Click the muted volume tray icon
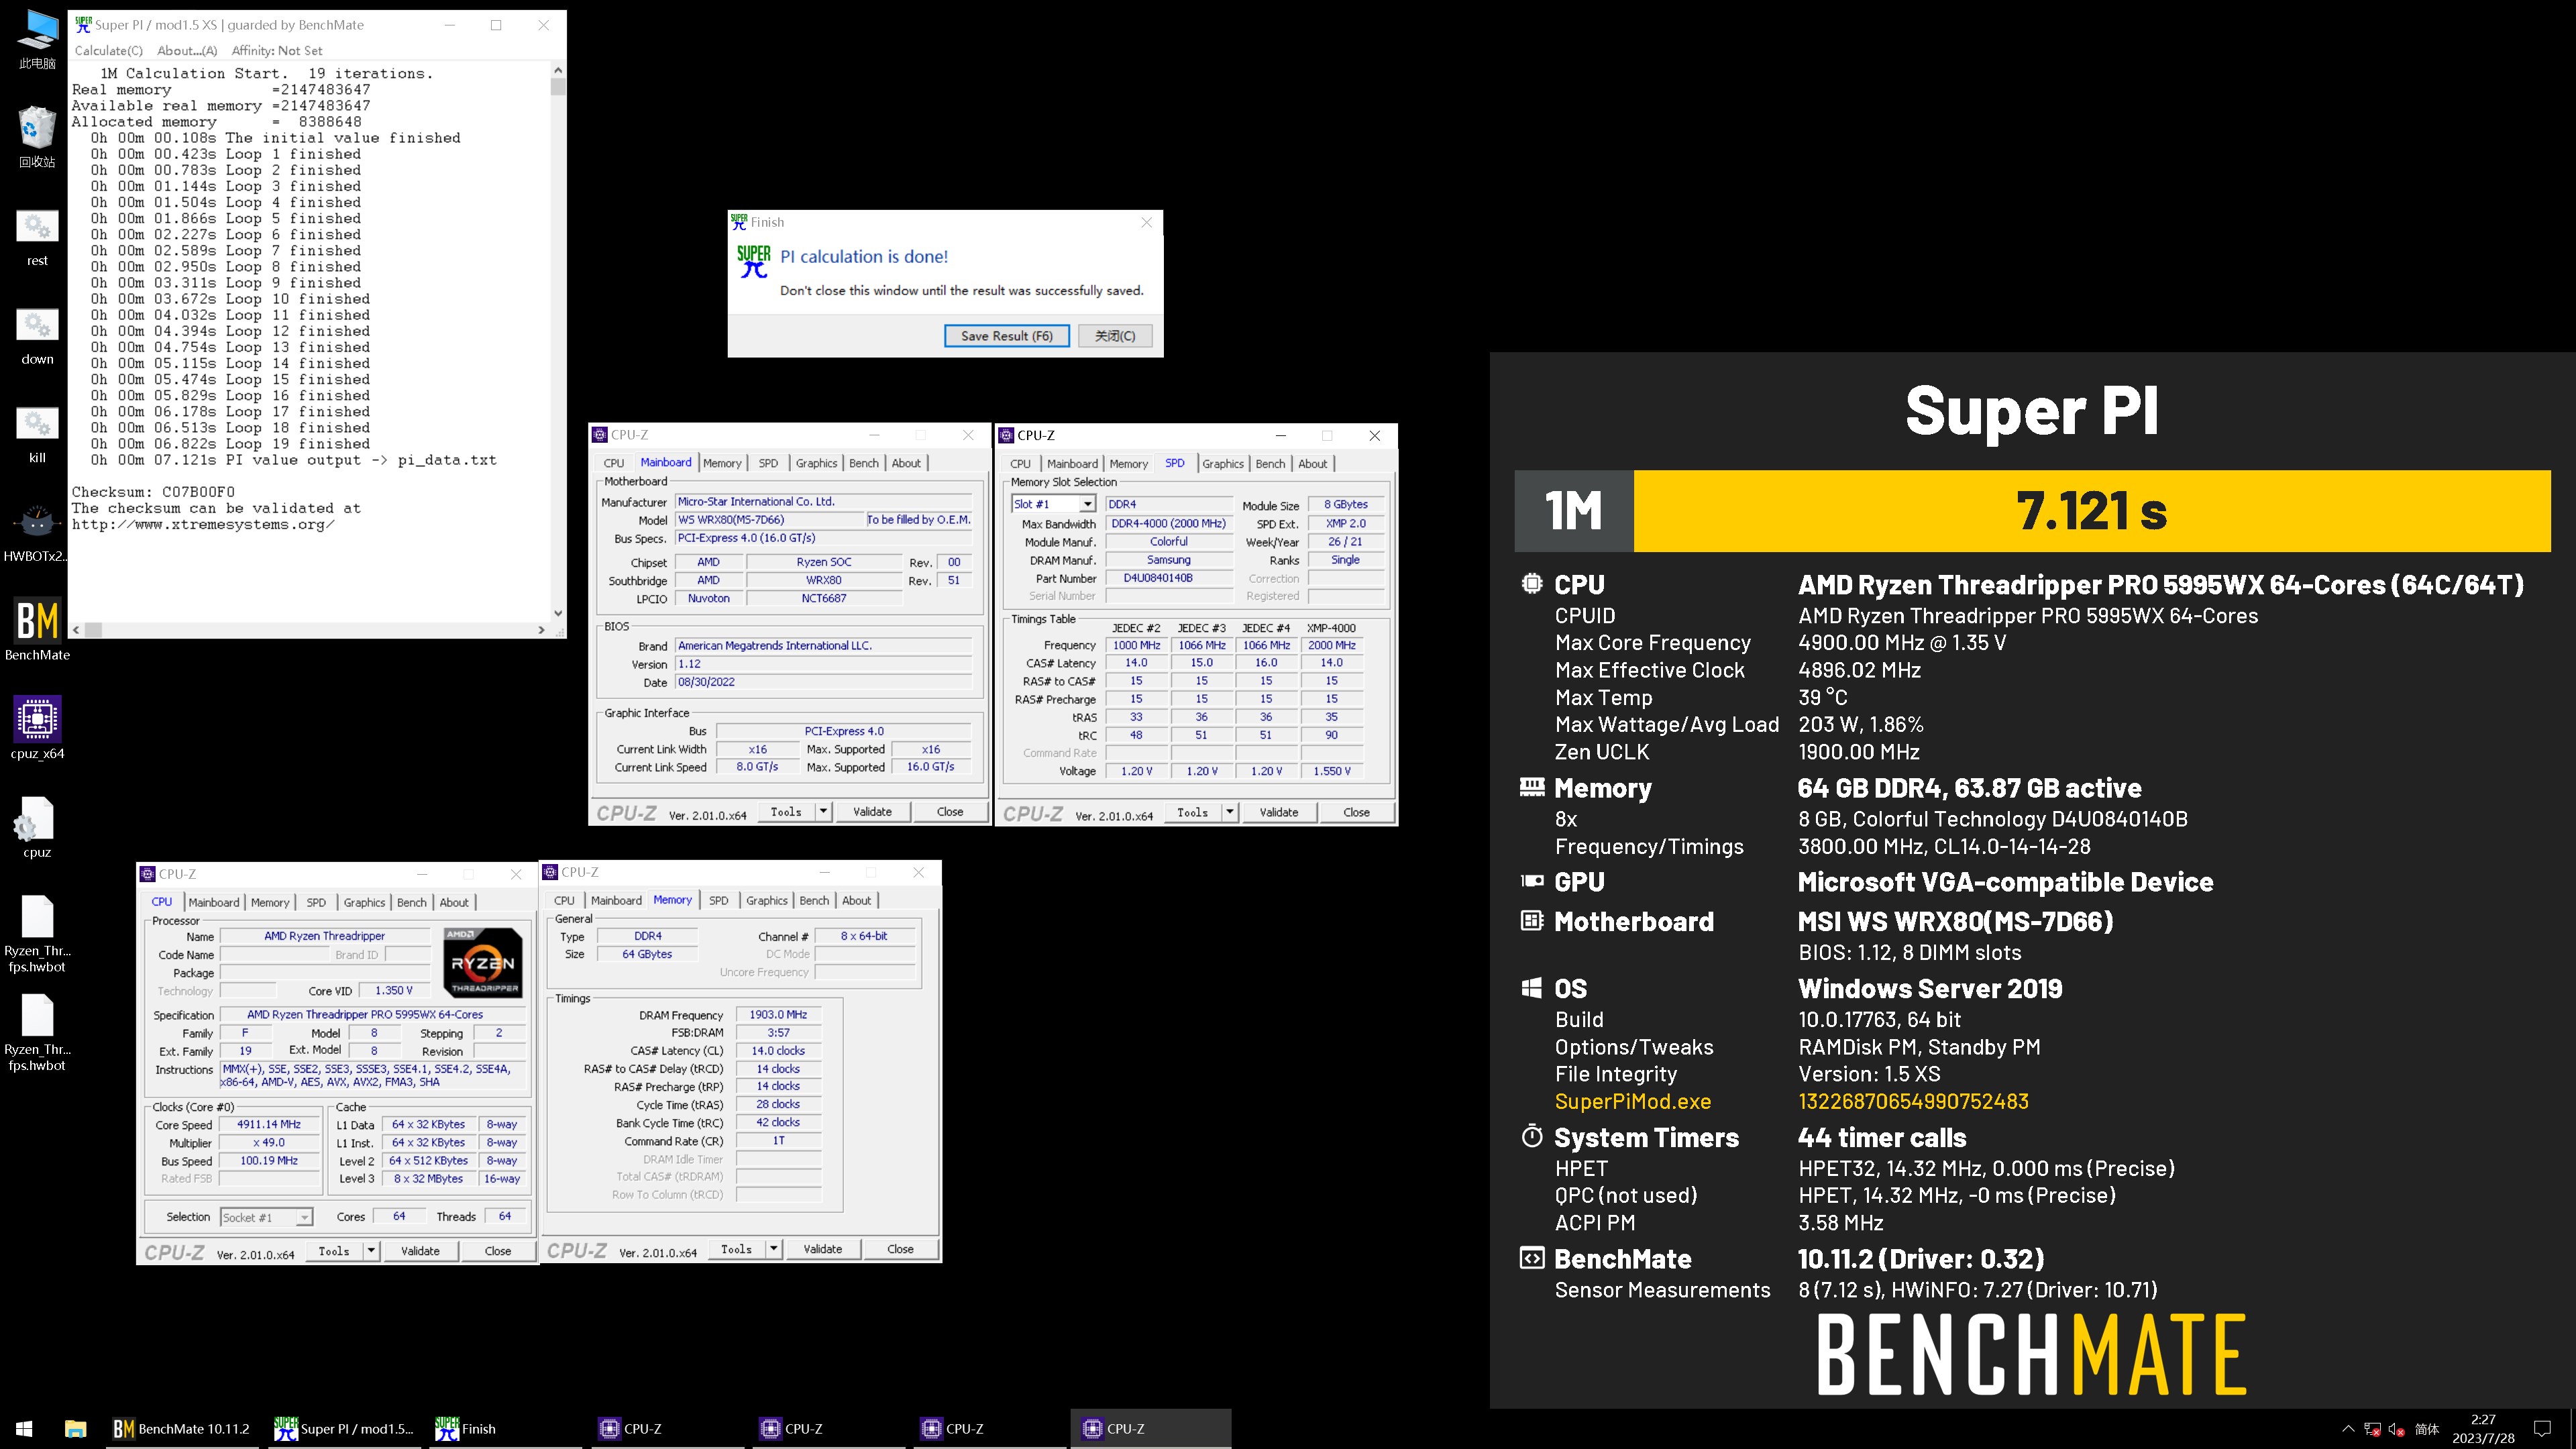This screenshot has width=2576, height=1449. [2396, 1429]
